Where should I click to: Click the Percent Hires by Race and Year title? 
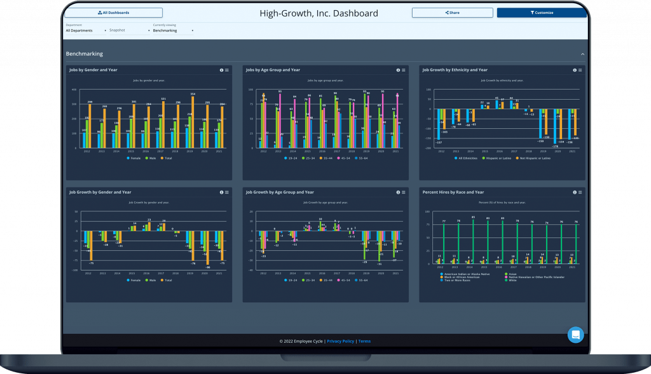point(453,192)
